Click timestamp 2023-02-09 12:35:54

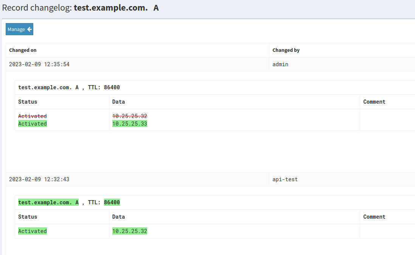pos(39,64)
